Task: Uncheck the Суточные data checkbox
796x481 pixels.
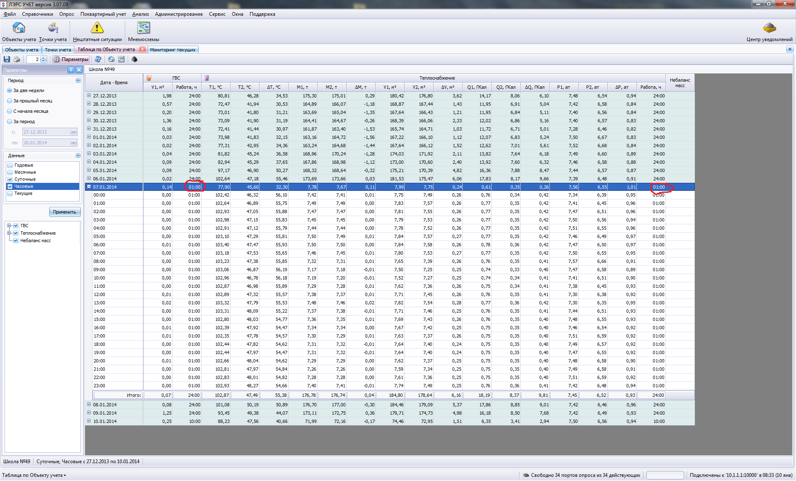Action: pyautogui.click(x=10, y=179)
